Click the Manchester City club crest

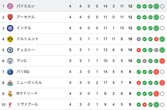click(x=10, y=61)
